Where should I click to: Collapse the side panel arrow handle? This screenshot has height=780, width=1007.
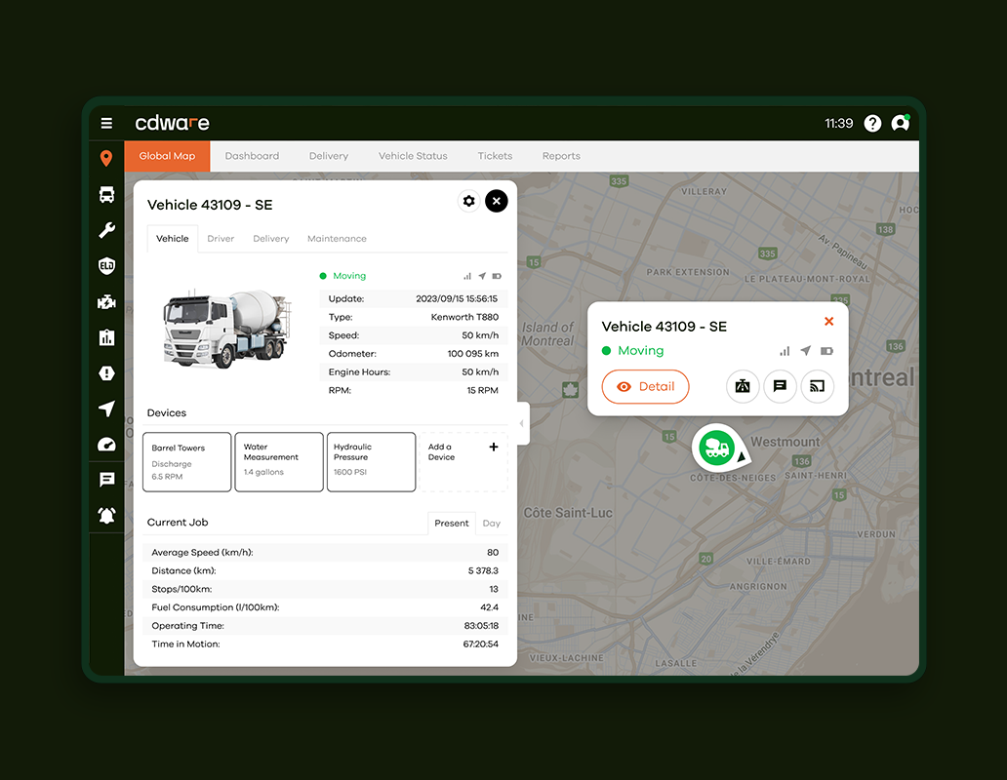(522, 423)
